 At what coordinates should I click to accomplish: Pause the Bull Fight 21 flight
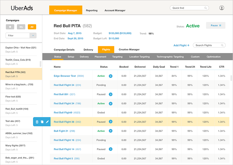(111, 131)
